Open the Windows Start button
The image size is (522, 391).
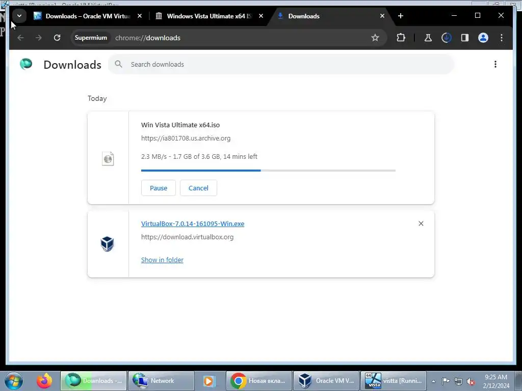[x=14, y=381]
